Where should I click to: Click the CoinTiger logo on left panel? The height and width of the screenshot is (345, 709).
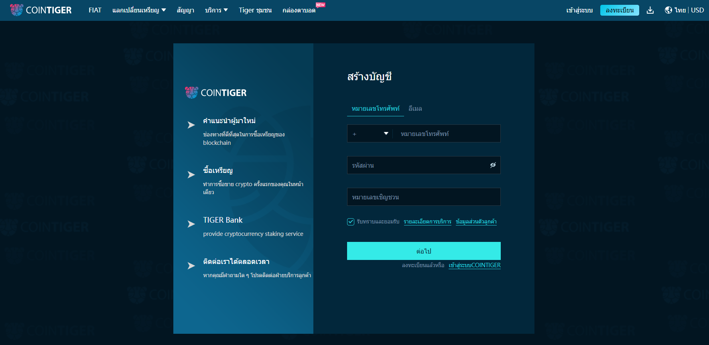pos(216,93)
